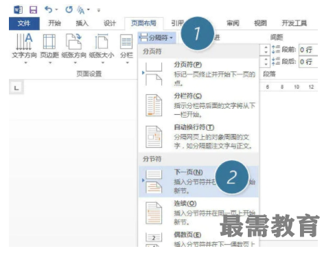Click the L tab selector on the ruler
The height and width of the screenshot is (253, 324).
(x=16, y=88)
